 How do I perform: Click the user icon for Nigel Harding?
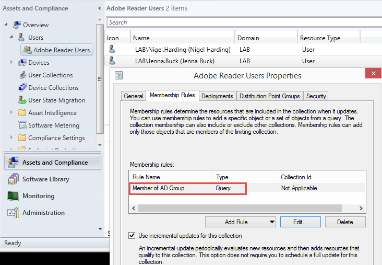pos(112,49)
